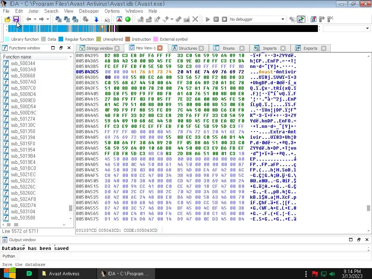
Task: Select function sub_500344 in the list
Action: (x=23, y=63)
